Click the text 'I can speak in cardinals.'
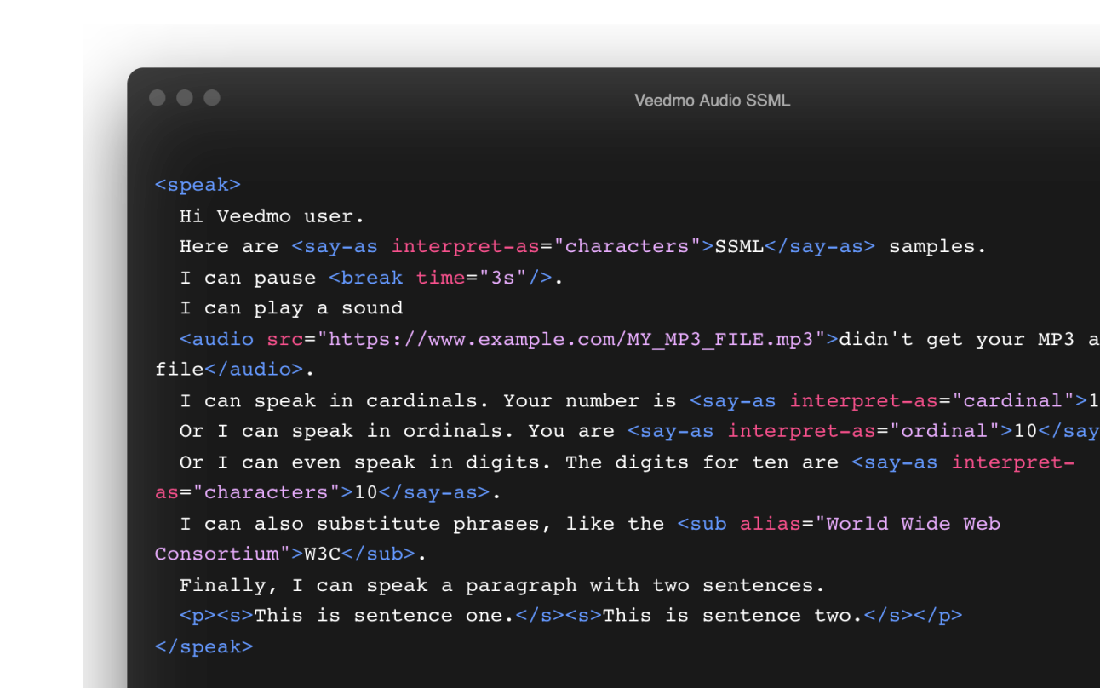Viewport: 1100px width, 695px height. 335,401
